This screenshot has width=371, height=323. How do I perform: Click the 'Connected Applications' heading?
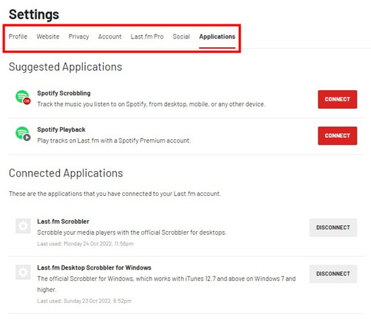(66, 173)
